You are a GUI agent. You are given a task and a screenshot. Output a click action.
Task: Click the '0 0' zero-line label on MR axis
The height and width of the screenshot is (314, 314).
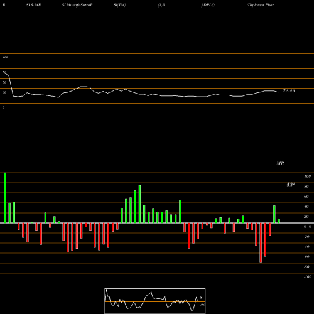[308, 227]
